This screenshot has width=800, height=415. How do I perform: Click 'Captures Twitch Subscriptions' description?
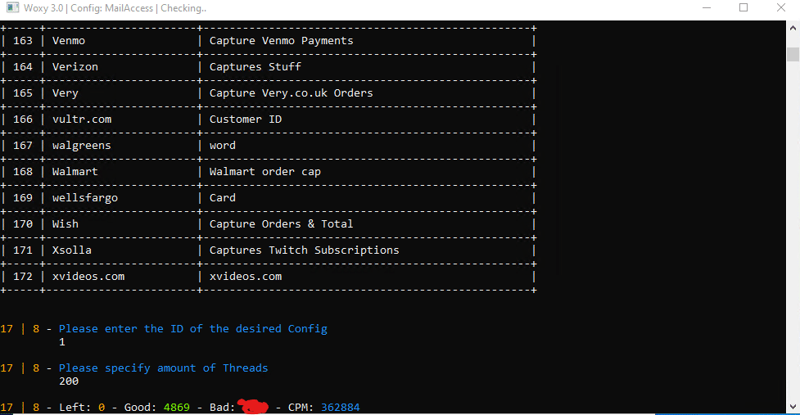[x=304, y=250]
